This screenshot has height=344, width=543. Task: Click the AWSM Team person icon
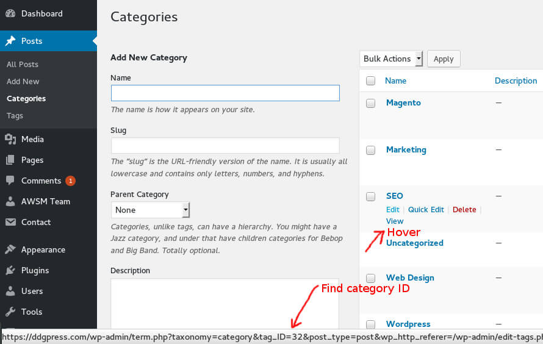pyautogui.click(x=10, y=201)
